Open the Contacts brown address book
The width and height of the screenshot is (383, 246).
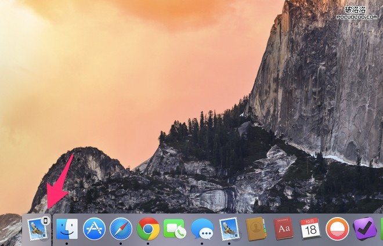256,229
